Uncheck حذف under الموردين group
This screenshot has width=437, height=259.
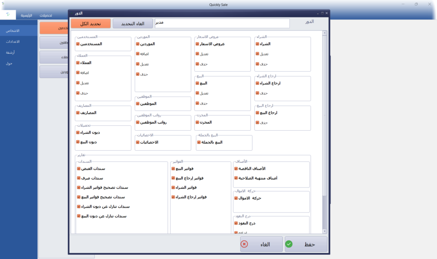click(138, 74)
